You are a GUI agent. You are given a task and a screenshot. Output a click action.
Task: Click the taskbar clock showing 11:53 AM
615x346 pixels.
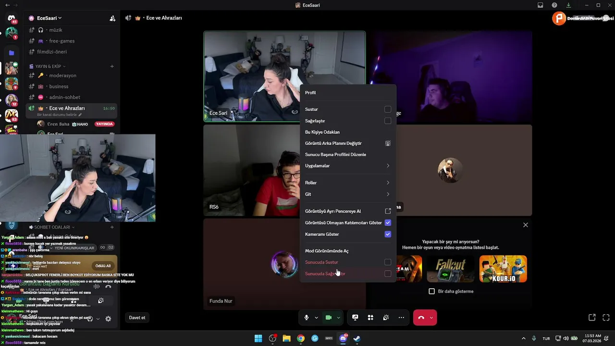[x=593, y=338]
